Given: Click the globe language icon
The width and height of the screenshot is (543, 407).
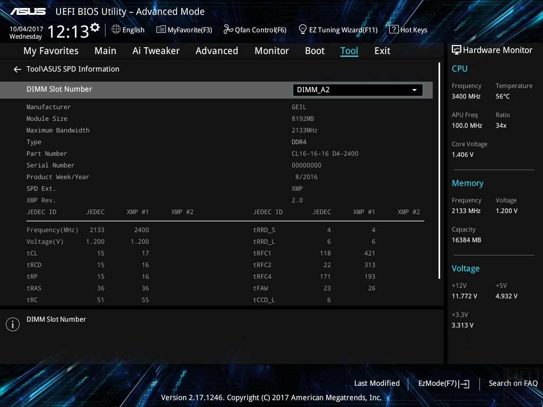Looking at the screenshot, I should click(x=116, y=30).
